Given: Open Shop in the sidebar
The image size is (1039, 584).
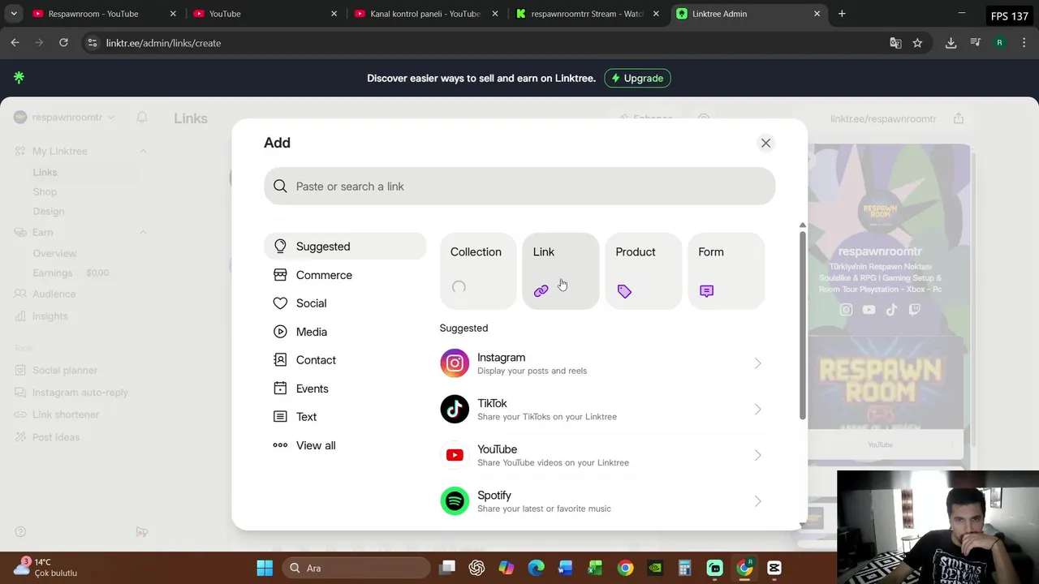Looking at the screenshot, I should pos(45,192).
